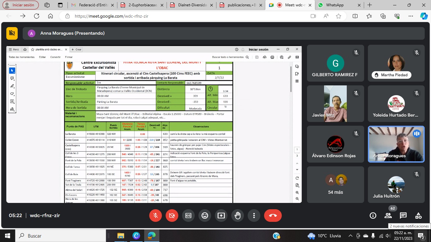Switch to the WhatsApp tab

coord(339,5)
